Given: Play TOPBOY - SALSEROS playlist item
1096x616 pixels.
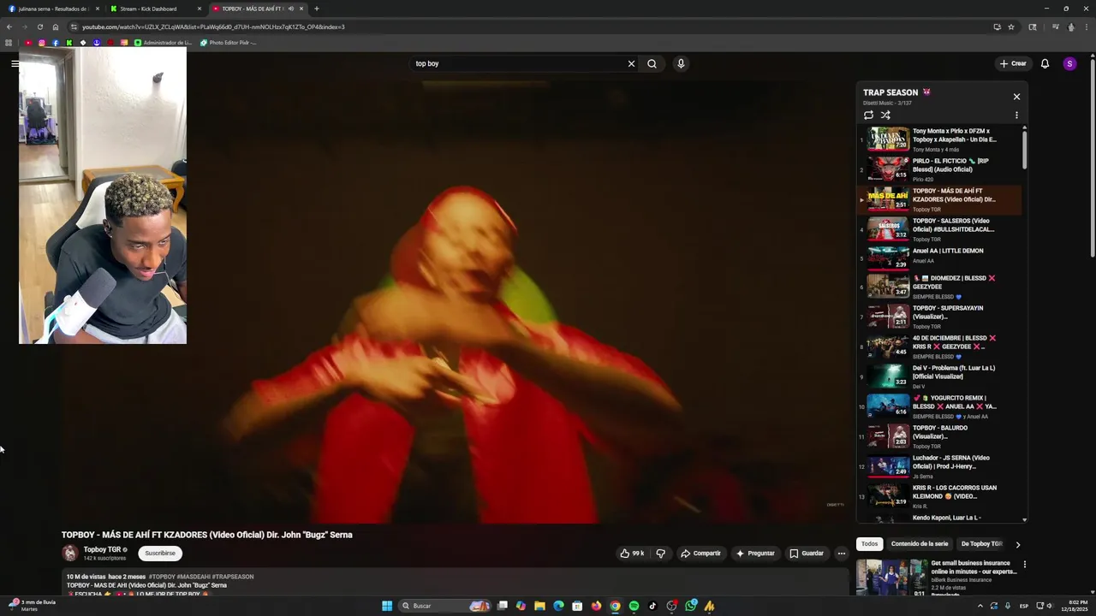Looking at the screenshot, I should (x=939, y=229).
